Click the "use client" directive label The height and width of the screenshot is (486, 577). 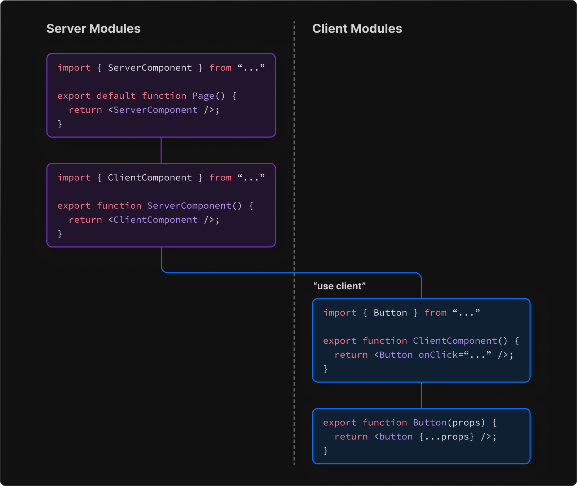click(339, 286)
